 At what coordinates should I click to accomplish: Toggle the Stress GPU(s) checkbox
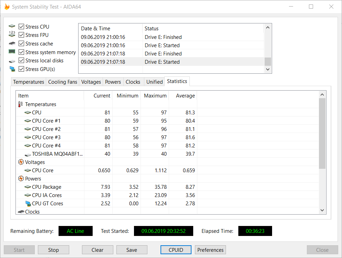[x=21, y=69]
